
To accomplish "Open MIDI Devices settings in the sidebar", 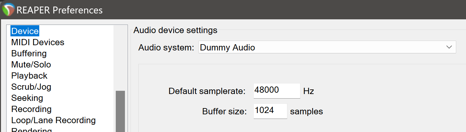I will click(38, 42).
